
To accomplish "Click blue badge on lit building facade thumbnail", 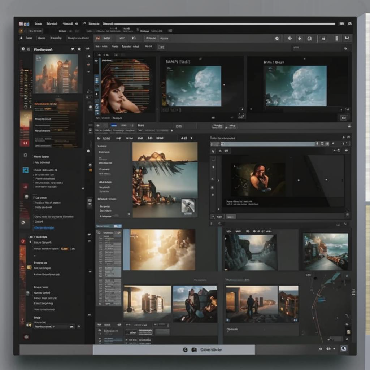I will pyautogui.click(x=295, y=320).
